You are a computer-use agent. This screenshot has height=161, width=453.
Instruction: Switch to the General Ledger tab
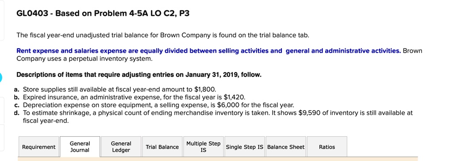click(x=121, y=147)
